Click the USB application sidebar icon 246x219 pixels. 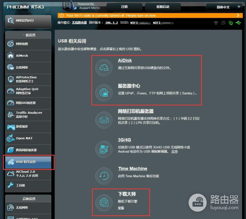(11, 162)
